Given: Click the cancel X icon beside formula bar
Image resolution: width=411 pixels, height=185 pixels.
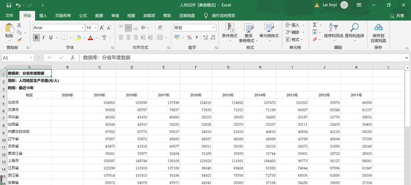Looking at the screenshot, I should (x=49, y=58).
